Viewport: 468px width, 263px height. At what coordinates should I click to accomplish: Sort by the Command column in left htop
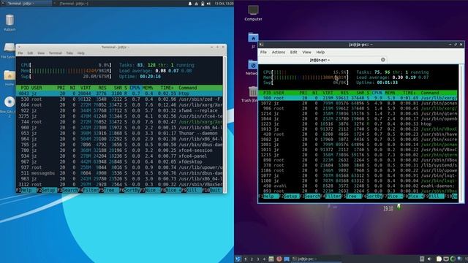coord(188,88)
